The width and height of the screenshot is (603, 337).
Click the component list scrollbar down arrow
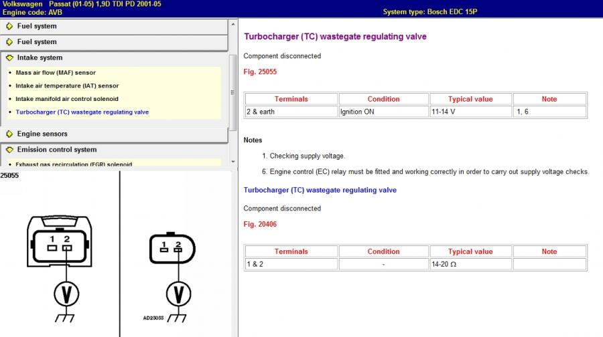[232, 161]
